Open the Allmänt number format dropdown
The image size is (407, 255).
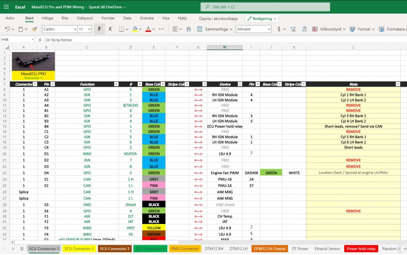[x=269, y=29]
